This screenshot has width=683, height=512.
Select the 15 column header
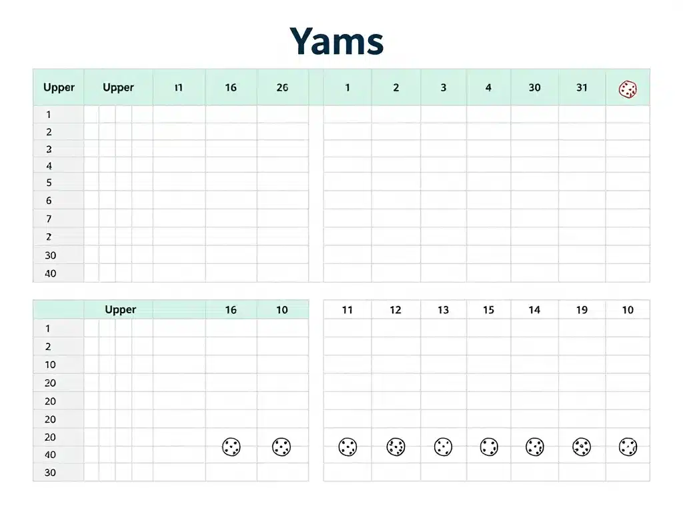click(488, 310)
